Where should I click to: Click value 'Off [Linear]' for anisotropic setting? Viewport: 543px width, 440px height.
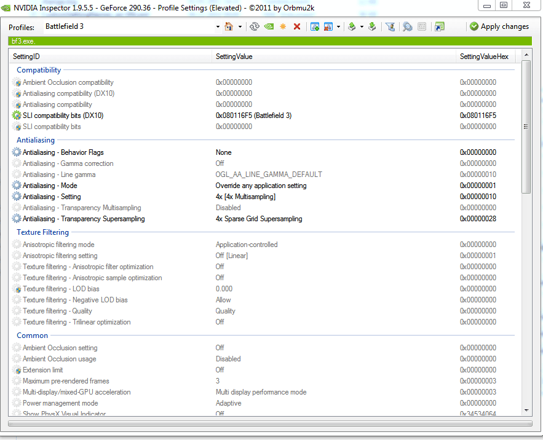pyautogui.click(x=232, y=256)
